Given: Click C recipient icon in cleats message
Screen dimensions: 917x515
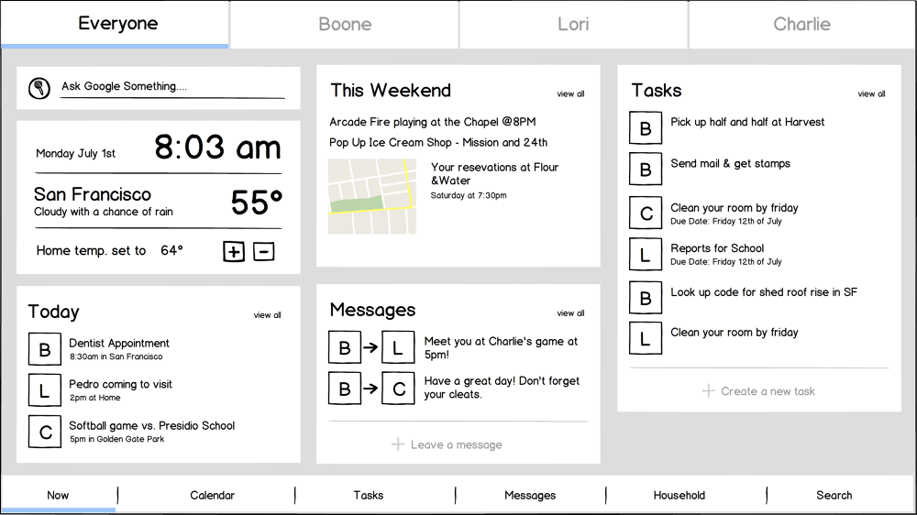Looking at the screenshot, I should tap(398, 389).
